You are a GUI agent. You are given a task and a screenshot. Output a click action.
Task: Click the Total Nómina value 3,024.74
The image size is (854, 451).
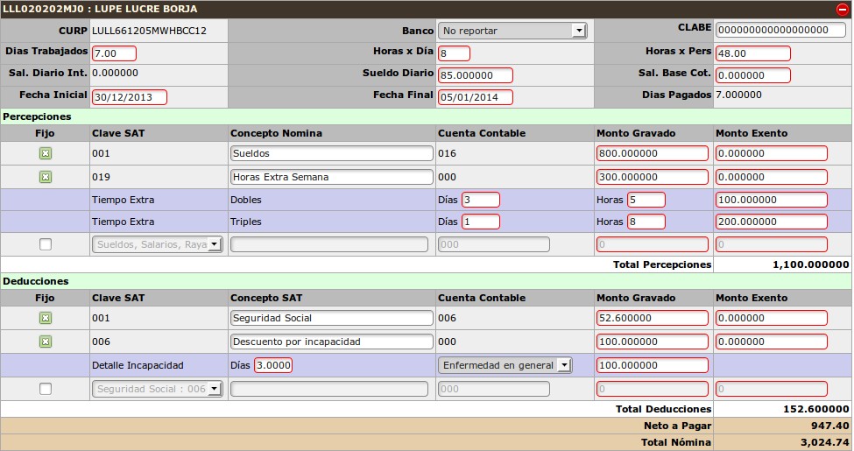[x=824, y=442]
